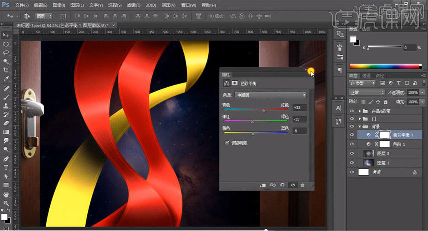The image size is (428, 231).
Task: Select the Crop tool
Action: coord(6,70)
